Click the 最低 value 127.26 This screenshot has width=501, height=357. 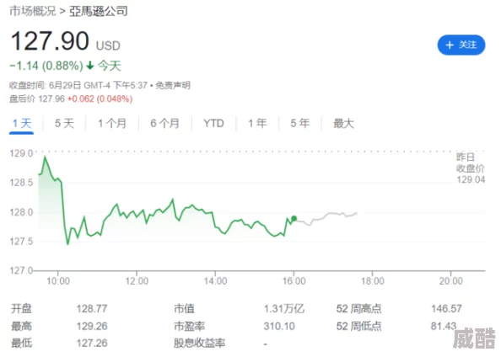pos(92,344)
